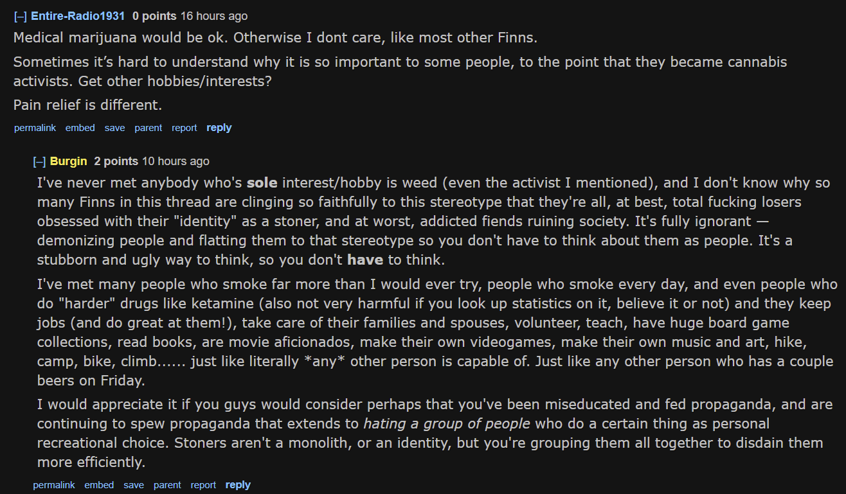The image size is (846, 494).
Task: Click the '2 points' score on Burgin's comment
Action: 116,161
